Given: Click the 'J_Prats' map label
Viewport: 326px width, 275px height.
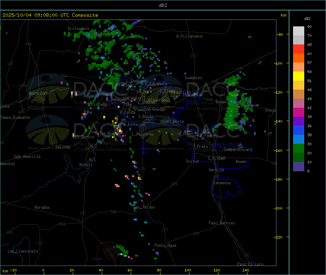Looking at the screenshot, I should pos(200,147).
